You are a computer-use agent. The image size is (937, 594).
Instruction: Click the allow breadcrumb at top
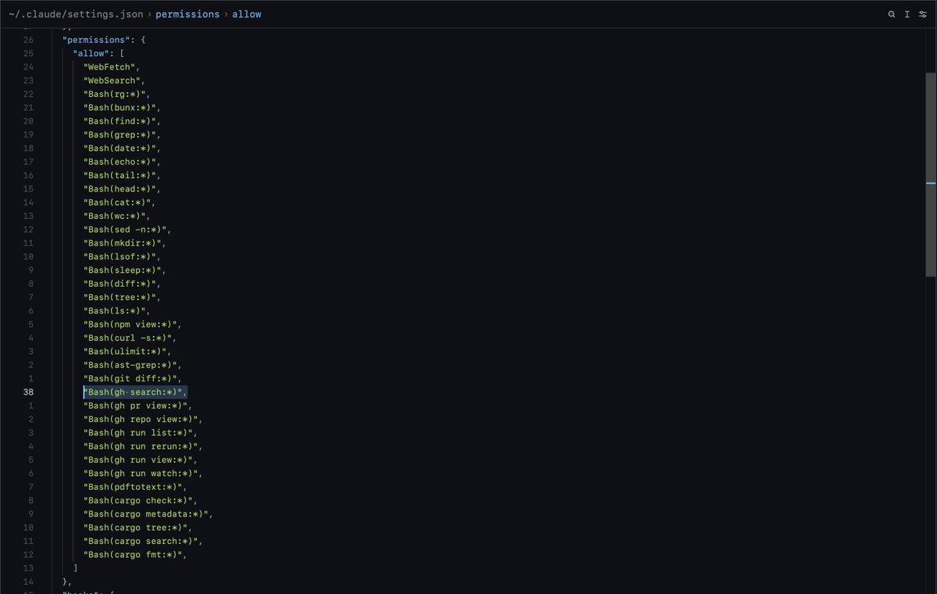click(x=247, y=14)
